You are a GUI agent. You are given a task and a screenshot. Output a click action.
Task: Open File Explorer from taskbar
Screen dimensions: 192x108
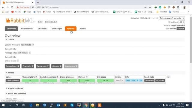[37, 105]
